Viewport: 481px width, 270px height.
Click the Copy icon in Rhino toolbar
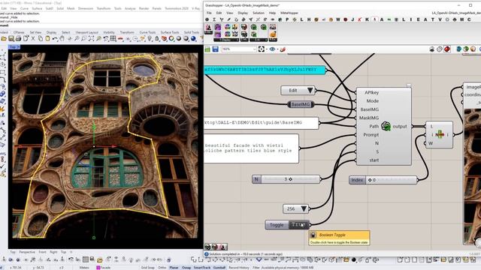(40, 39)
